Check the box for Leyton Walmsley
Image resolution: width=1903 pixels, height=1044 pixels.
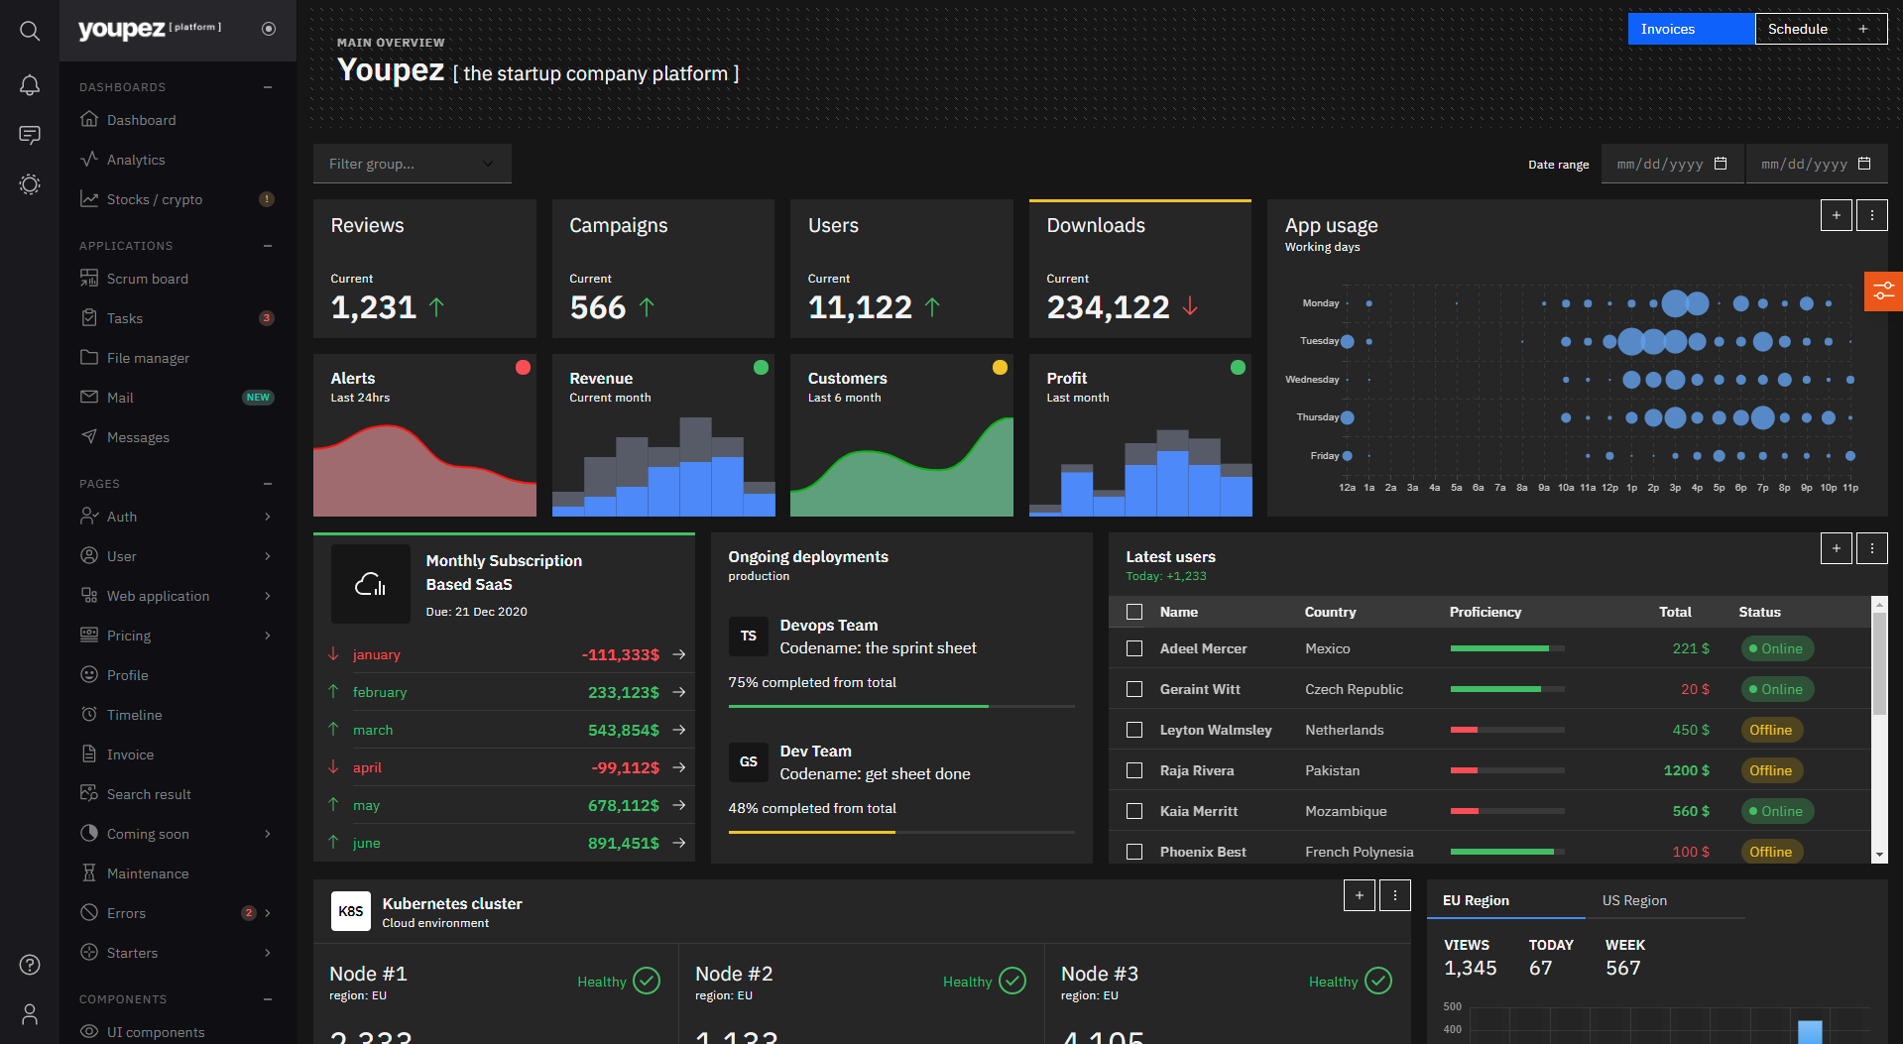point(1134,730)
